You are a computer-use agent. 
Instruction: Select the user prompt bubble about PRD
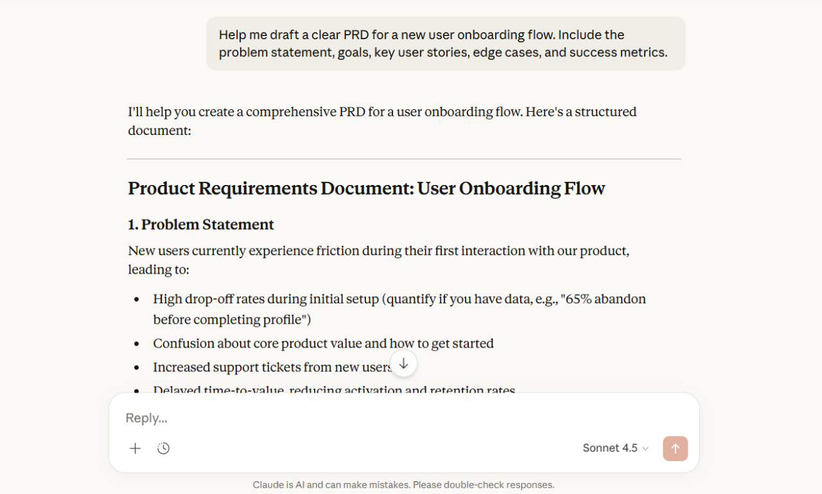(446, 43)
